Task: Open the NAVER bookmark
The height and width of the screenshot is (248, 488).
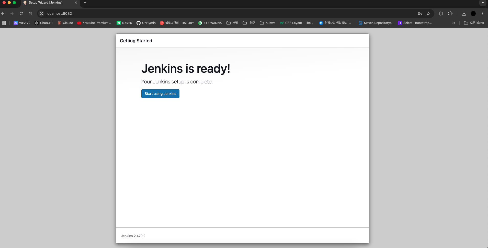Action: pyautogui.click(x=124, y=23)
